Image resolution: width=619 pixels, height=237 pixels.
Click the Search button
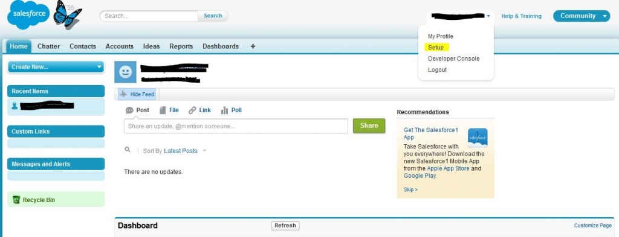213,16
